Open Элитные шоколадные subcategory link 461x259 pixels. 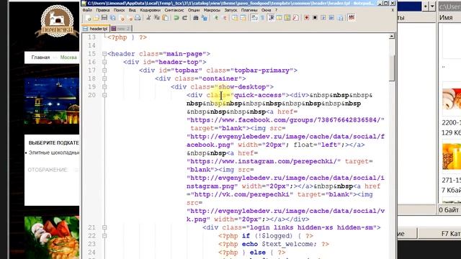point(54,153)
